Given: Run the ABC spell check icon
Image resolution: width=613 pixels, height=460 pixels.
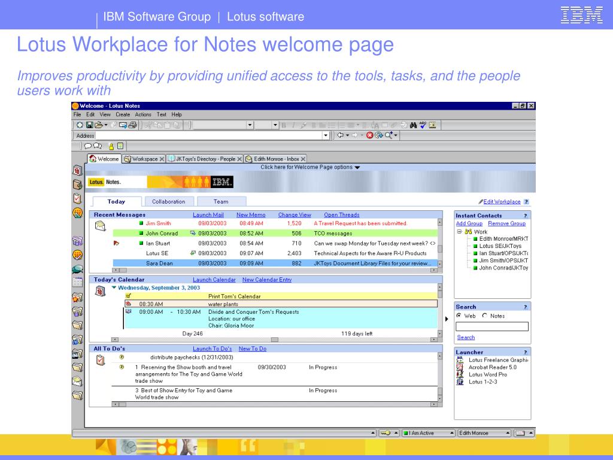Looking at the screenshot, I should (423, 125).
